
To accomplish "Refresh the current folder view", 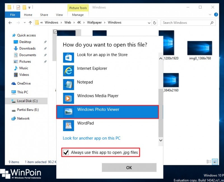I will 155,23.
